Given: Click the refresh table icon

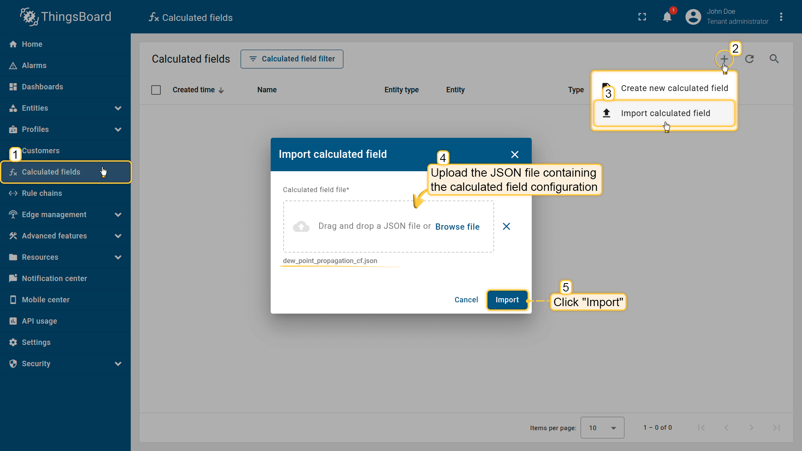Looking at the screenshot, I should (749, 59).
